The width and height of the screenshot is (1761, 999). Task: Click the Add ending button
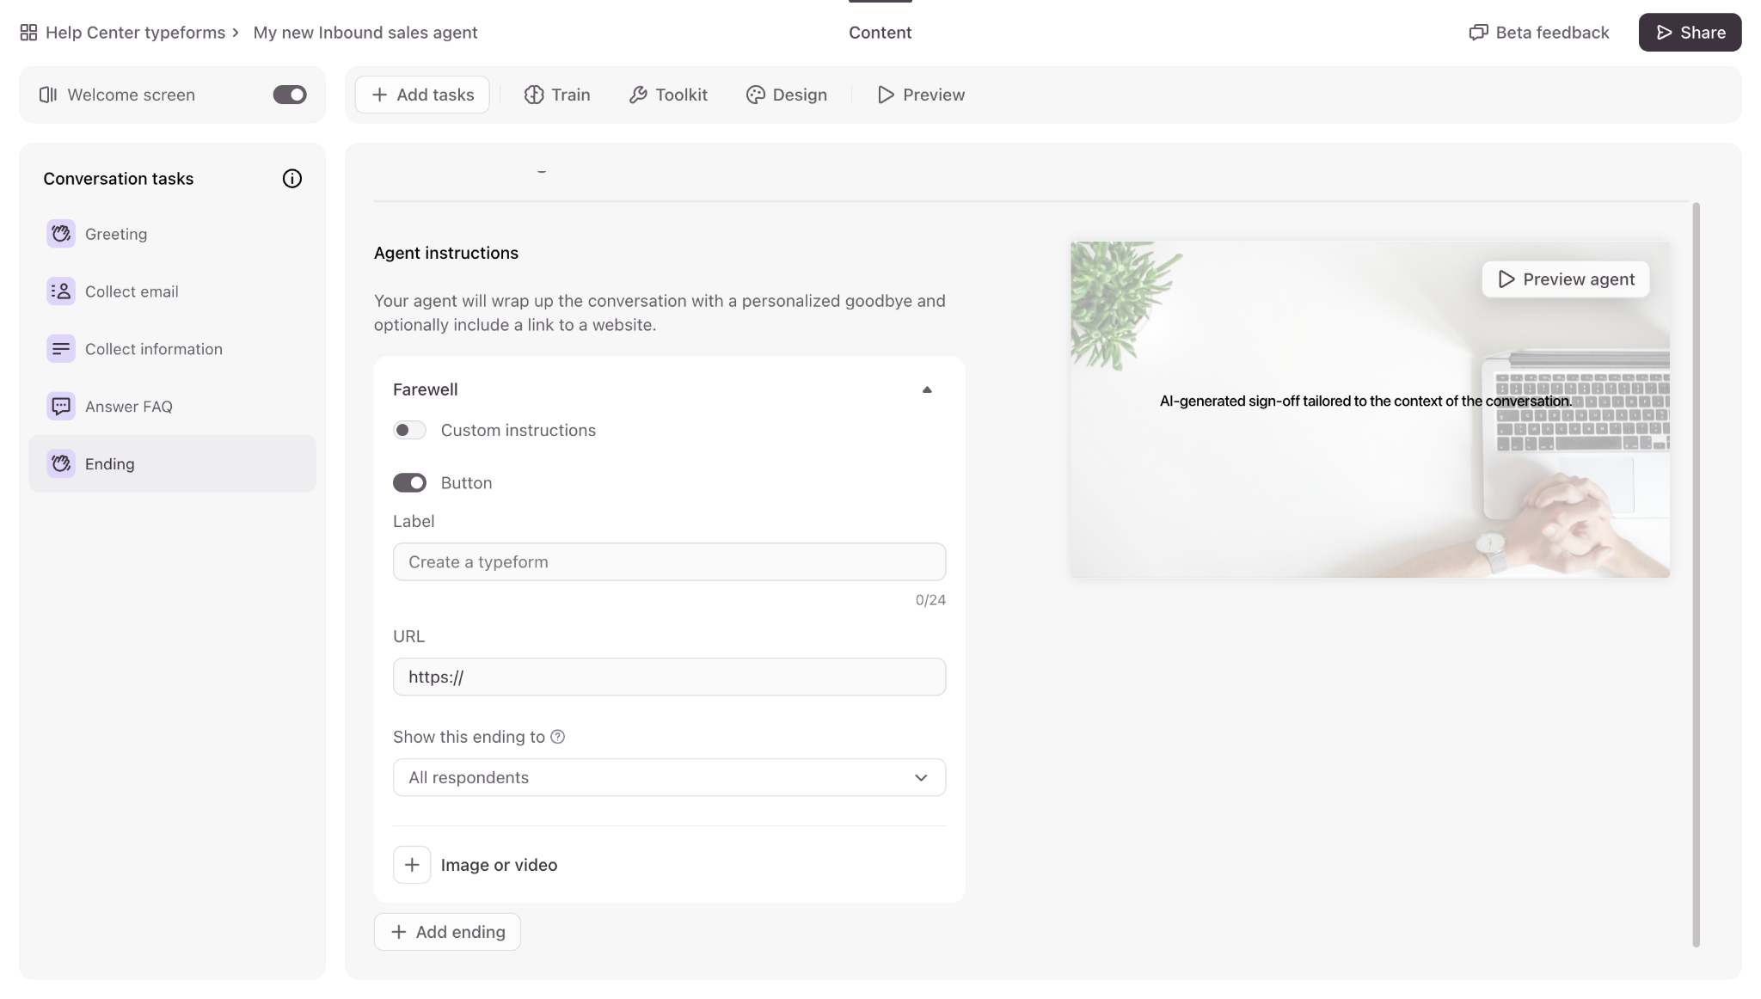[x=447, y=932]
